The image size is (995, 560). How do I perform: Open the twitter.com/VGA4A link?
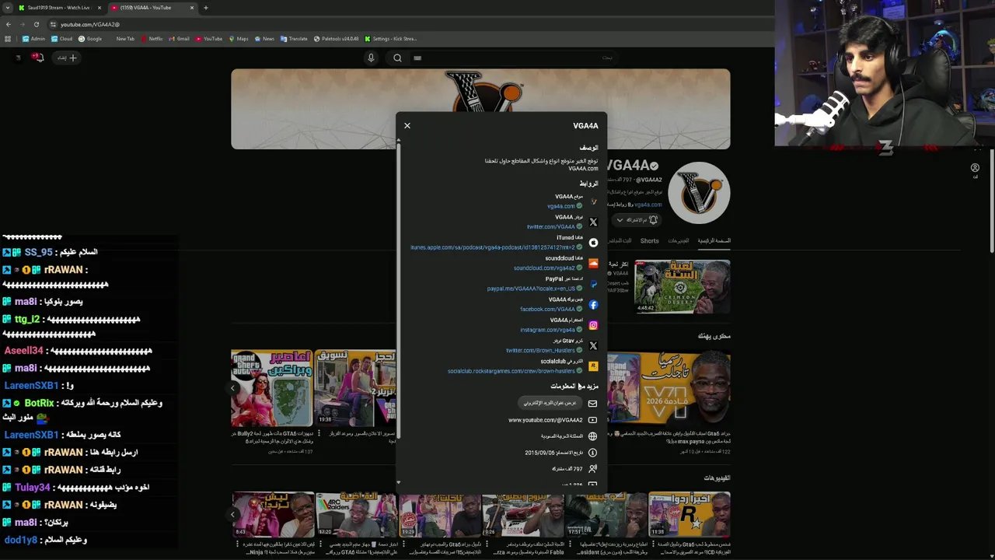pos(550,226)
